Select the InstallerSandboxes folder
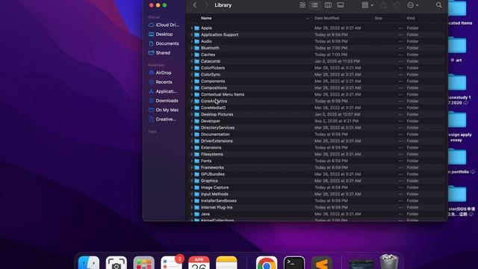 coord(317,201)
